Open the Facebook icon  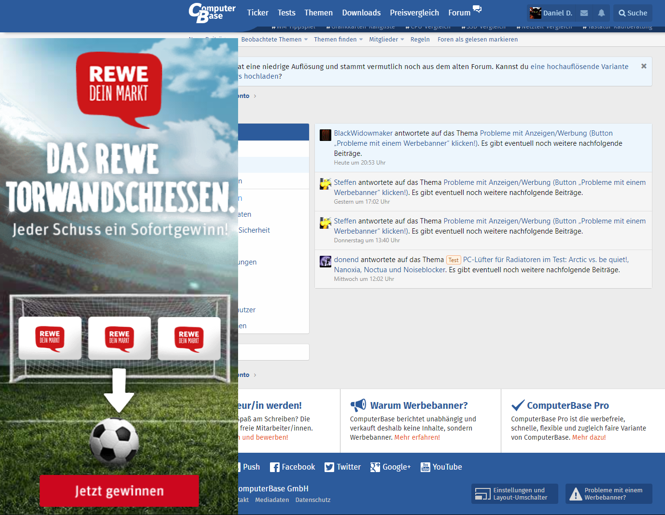coord(275,467)
